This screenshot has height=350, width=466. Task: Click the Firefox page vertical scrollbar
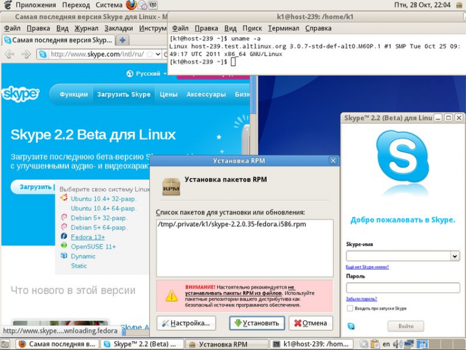pyautogui.click(x=254, y=116)
